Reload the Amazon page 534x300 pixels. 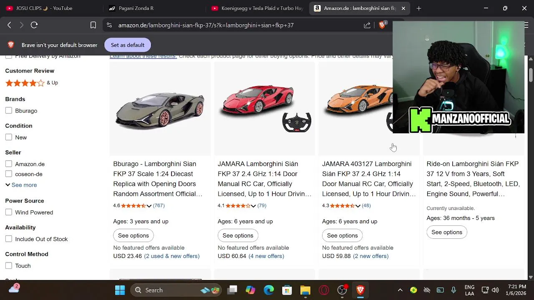[x=34, y=25]
